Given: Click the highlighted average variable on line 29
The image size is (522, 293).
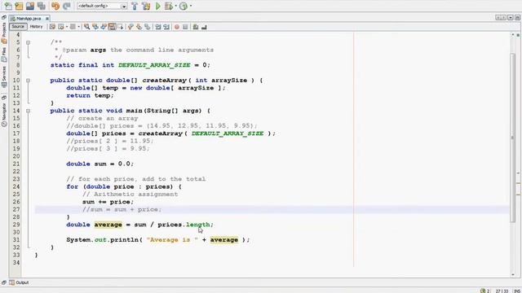Looking at the screenshot, I should pyautogui.click(x=108, y=225).
